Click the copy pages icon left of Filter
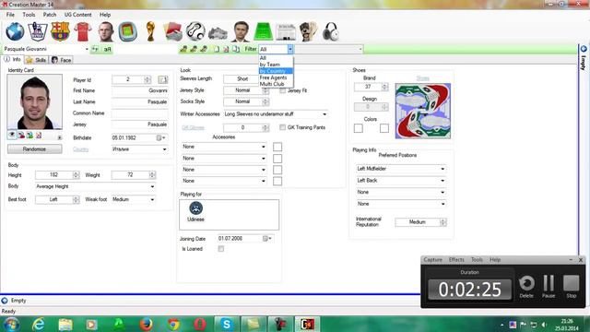 click(236, 49)
